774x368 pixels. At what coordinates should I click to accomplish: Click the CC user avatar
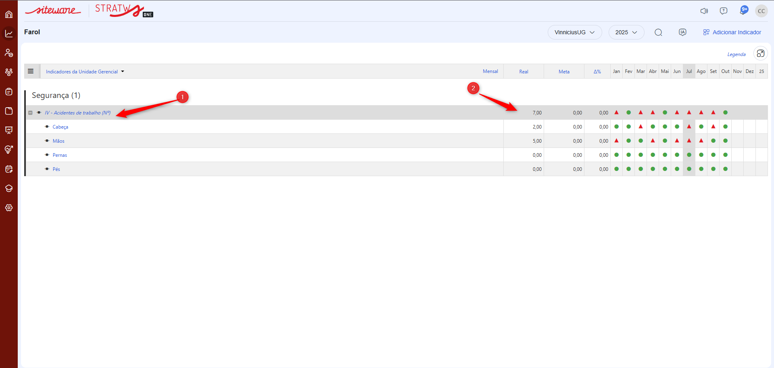761,11
